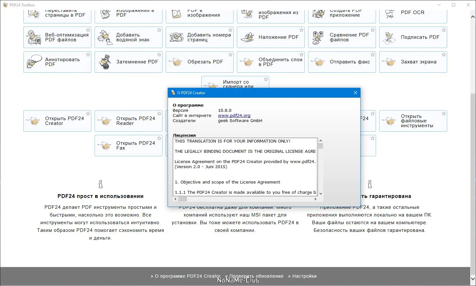The height and width of the screenshot is (286, 476).
Task: Toggle favorite star on Обрезать PDF
Action: [x=230, y=55]
